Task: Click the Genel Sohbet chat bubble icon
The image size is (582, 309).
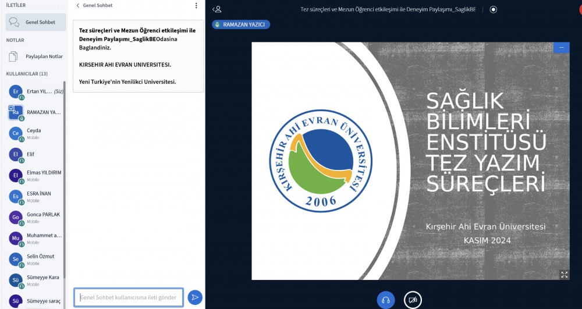Action: tap(14, 22)
